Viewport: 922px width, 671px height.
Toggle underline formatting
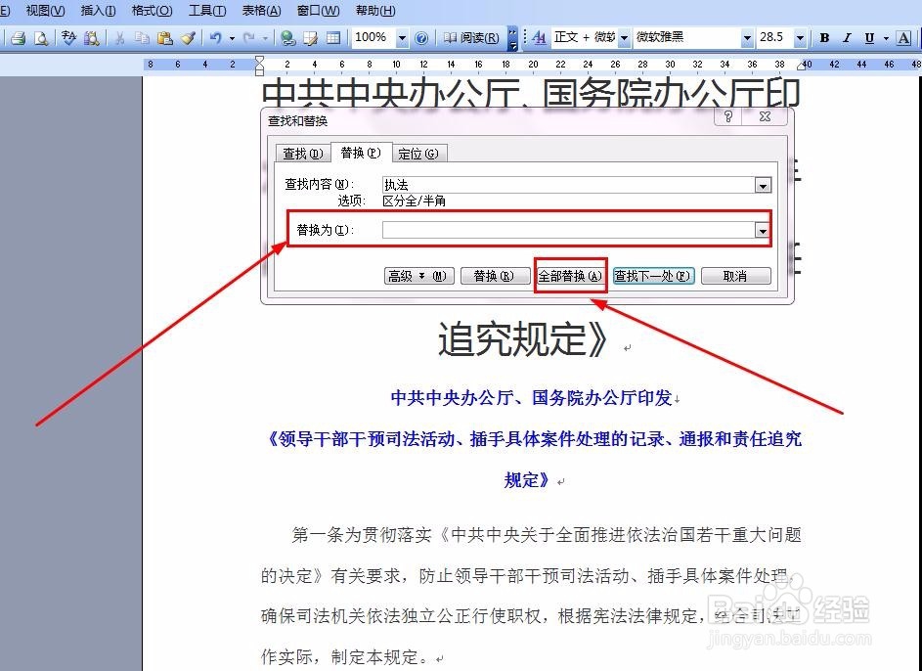(x=869, y=39)
